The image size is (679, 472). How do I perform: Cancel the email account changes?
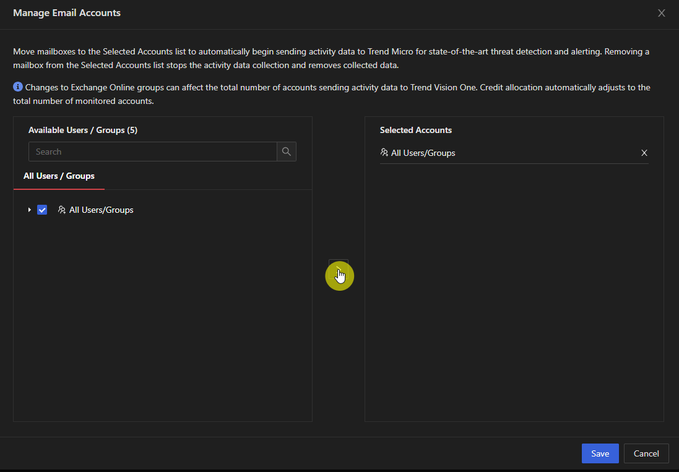coord(646,453)
